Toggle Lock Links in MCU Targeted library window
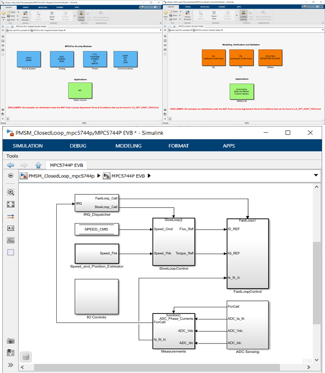 click(x=88, y=16)
